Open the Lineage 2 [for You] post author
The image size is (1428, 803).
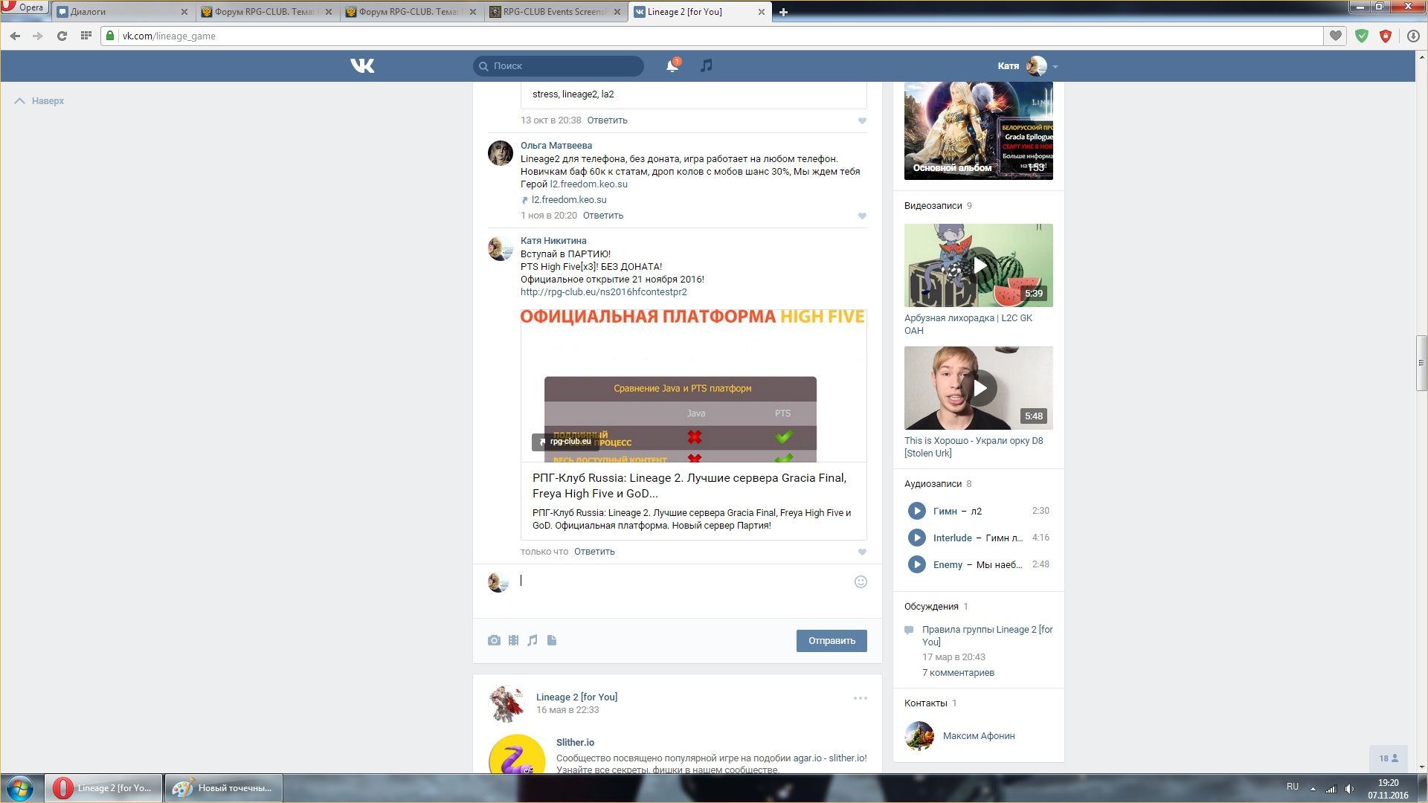point(576,697)
